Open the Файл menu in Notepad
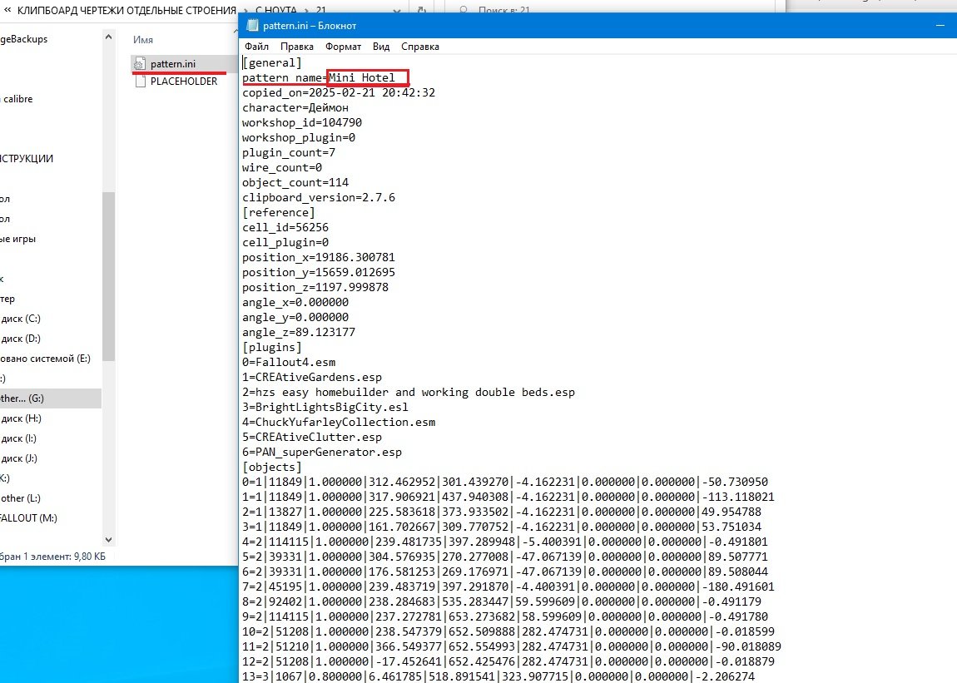Screen dimensions: 957x683 pyautogui.click(x=256, y=47)
